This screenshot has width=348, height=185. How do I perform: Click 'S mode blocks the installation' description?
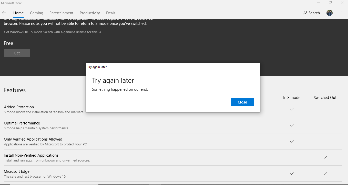click(44, 112)
